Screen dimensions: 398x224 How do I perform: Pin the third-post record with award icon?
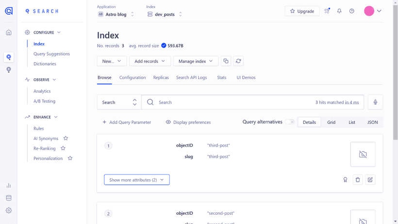click(x=345, y=180)
